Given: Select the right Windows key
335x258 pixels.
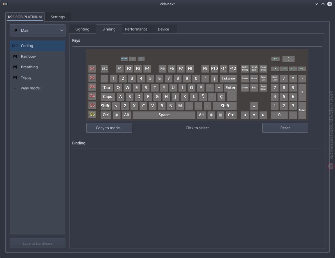Looking at the screenshot, I should pyautogui.click(x=211, y=115).
